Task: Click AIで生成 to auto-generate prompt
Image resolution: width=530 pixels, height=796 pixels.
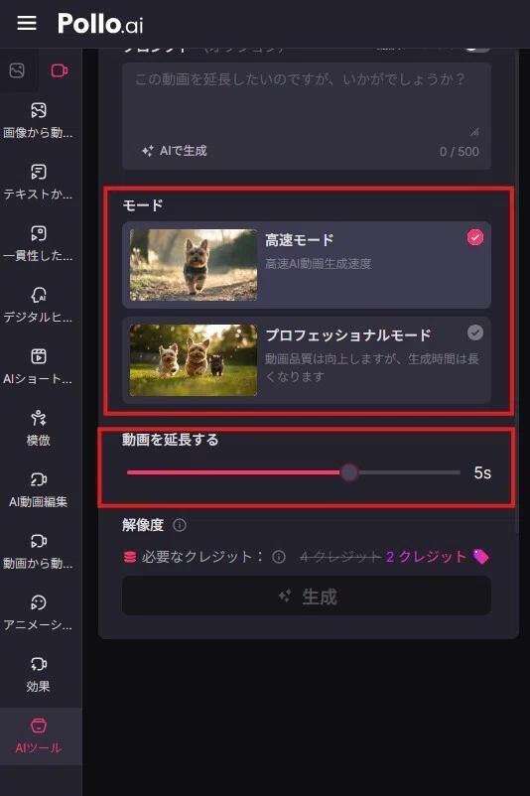Action: pos(174,151)
